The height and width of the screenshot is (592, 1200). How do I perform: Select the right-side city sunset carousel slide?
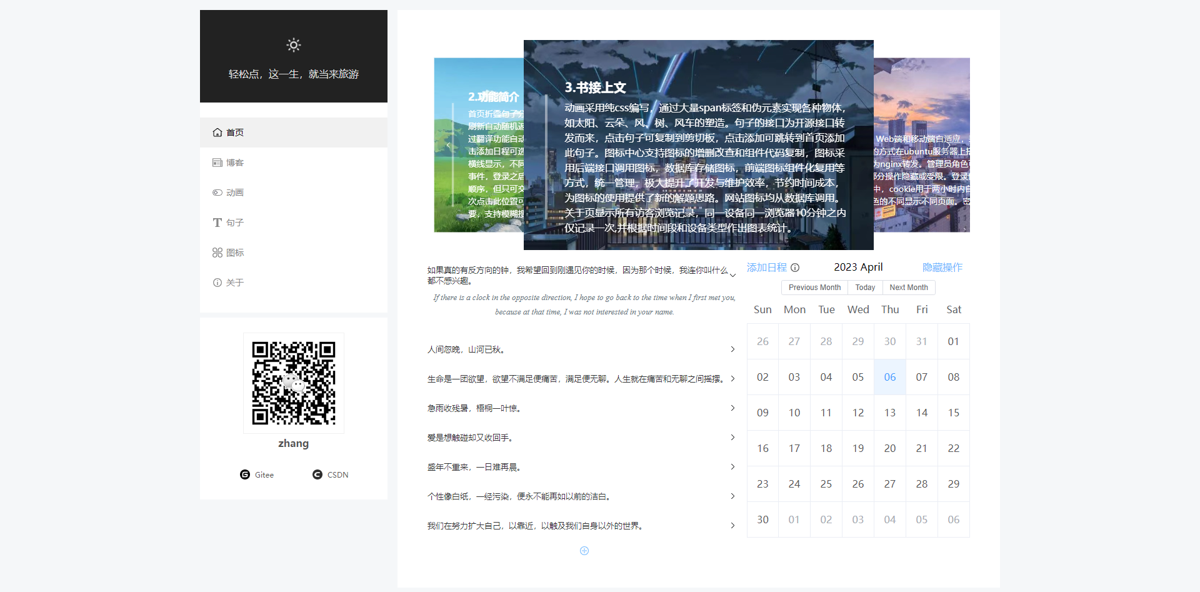(922, 145)
